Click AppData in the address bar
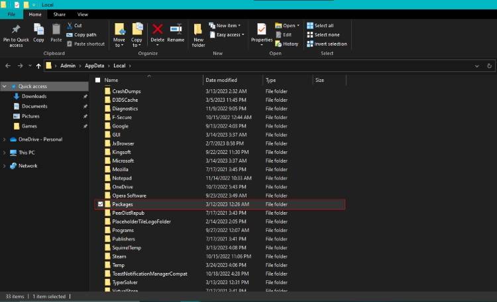The width and height of the screenshot is (497, 302). 95,66
